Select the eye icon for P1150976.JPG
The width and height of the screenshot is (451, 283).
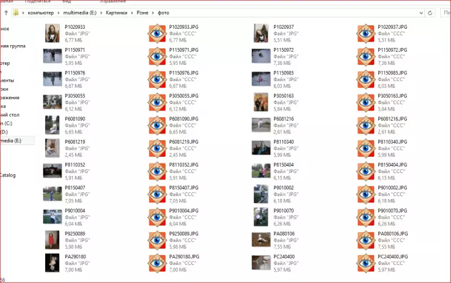(x=157, y=79)
